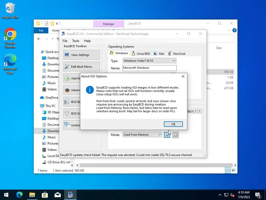The height and width of the screenshot is (200, 266).
Task: Switch Explorer to details view icon
Action: pyautogui.click(x=228, y=170)
